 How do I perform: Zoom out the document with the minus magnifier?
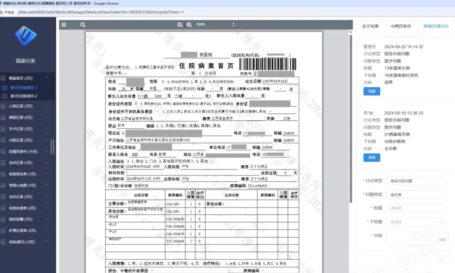[x=179, y=25]
